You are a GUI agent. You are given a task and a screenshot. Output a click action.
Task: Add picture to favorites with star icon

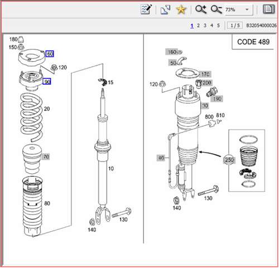tap(181, 9)
